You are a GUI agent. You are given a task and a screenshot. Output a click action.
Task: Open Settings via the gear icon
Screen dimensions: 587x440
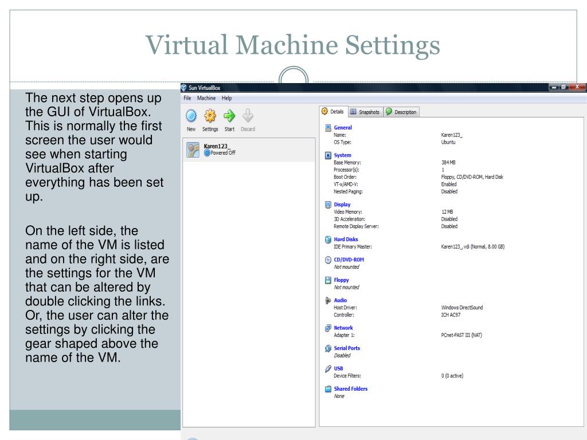210,116
